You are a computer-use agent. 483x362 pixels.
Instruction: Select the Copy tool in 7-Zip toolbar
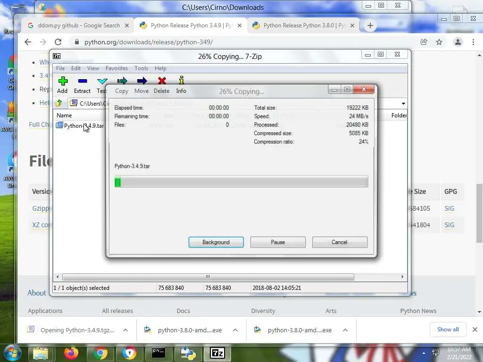(122, 85)
